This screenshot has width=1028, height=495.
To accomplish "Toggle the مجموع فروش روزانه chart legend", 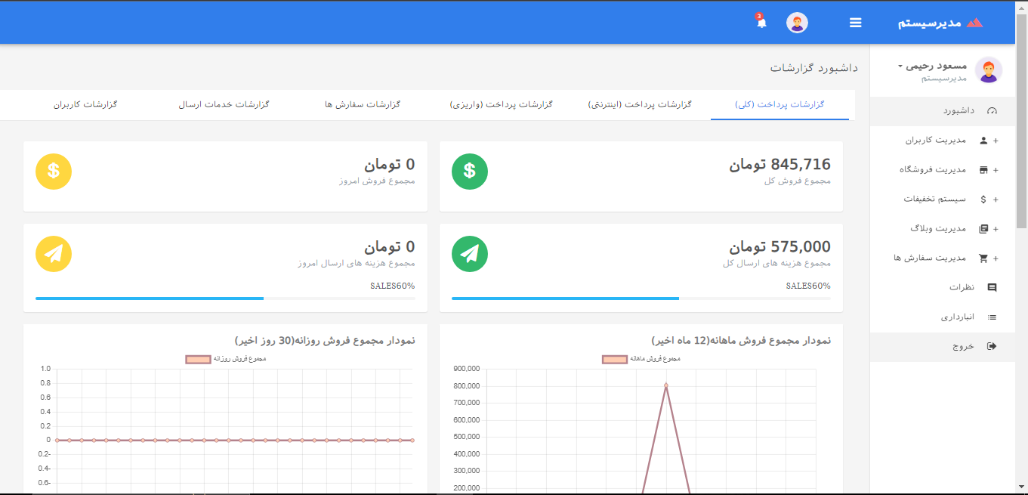I will [226, 359].
